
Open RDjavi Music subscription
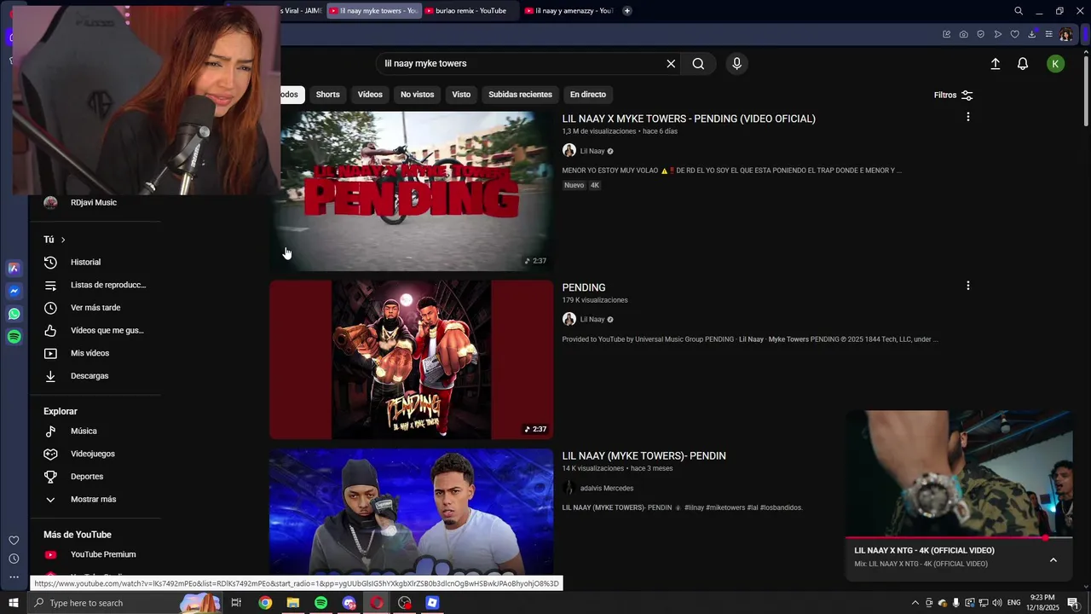(95, 203)
